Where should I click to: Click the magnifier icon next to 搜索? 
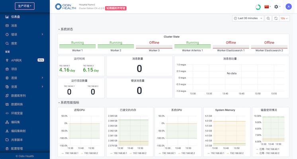pos(7,43)
